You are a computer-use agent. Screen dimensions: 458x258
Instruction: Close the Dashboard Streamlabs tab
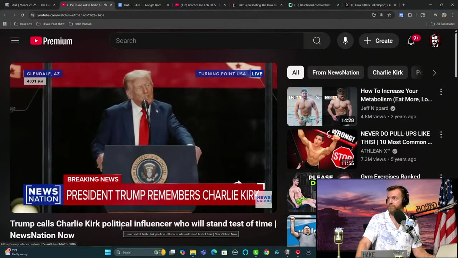point(338,5)
